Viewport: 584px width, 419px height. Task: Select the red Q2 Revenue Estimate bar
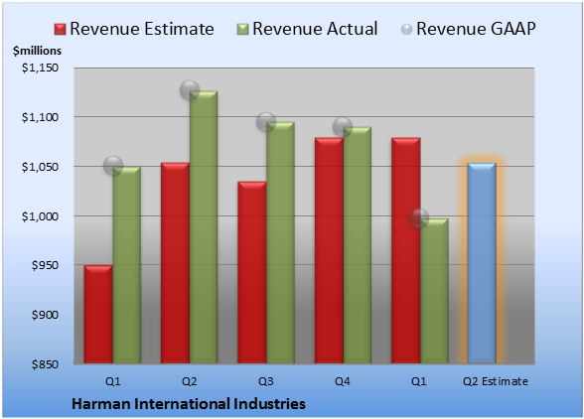(175, 263)
